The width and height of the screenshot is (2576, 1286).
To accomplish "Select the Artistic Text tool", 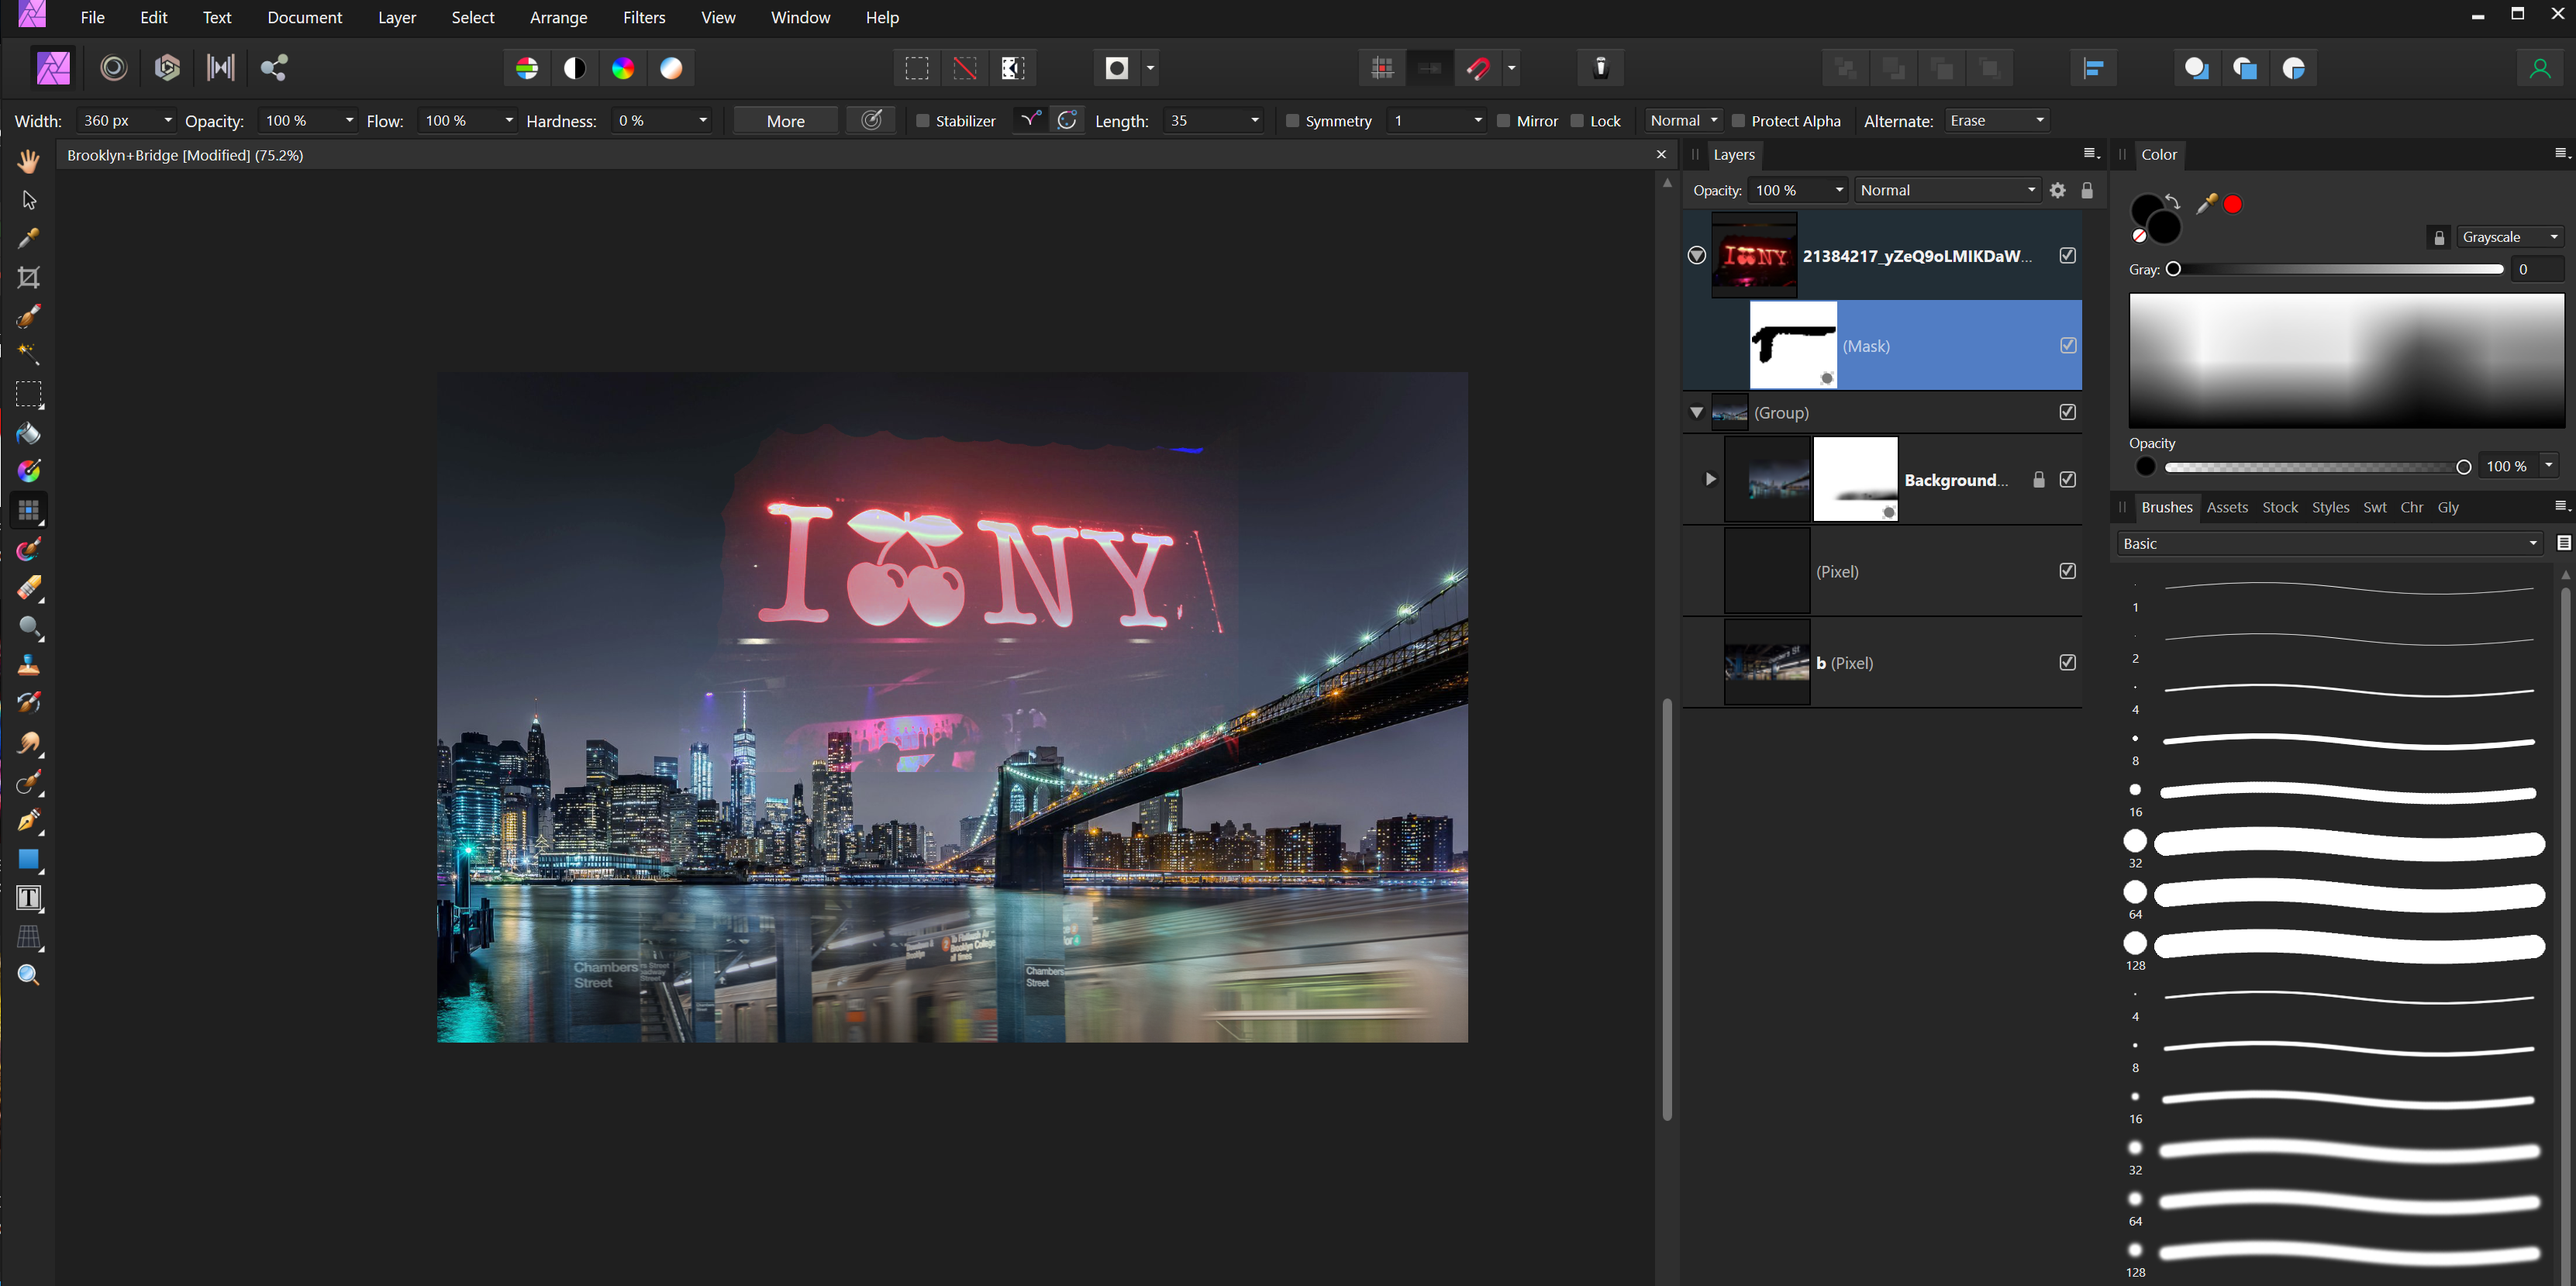I will (x=29, y=898).
